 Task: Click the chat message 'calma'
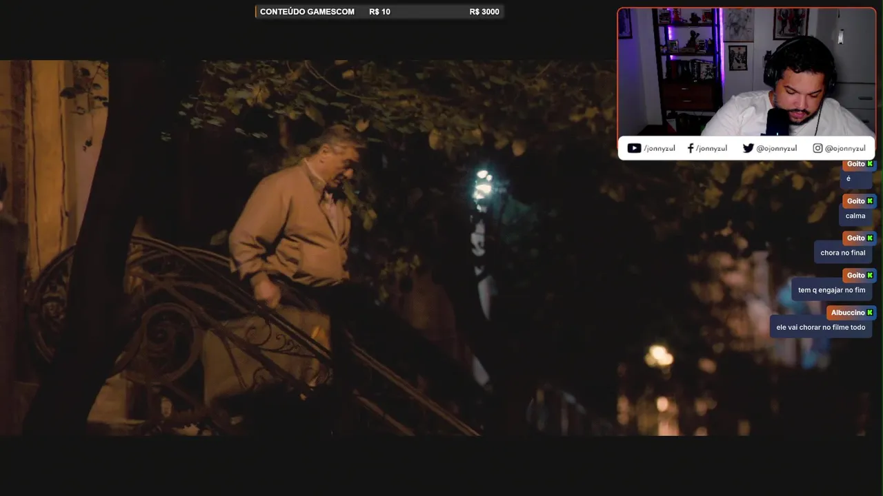coord(855,216)
